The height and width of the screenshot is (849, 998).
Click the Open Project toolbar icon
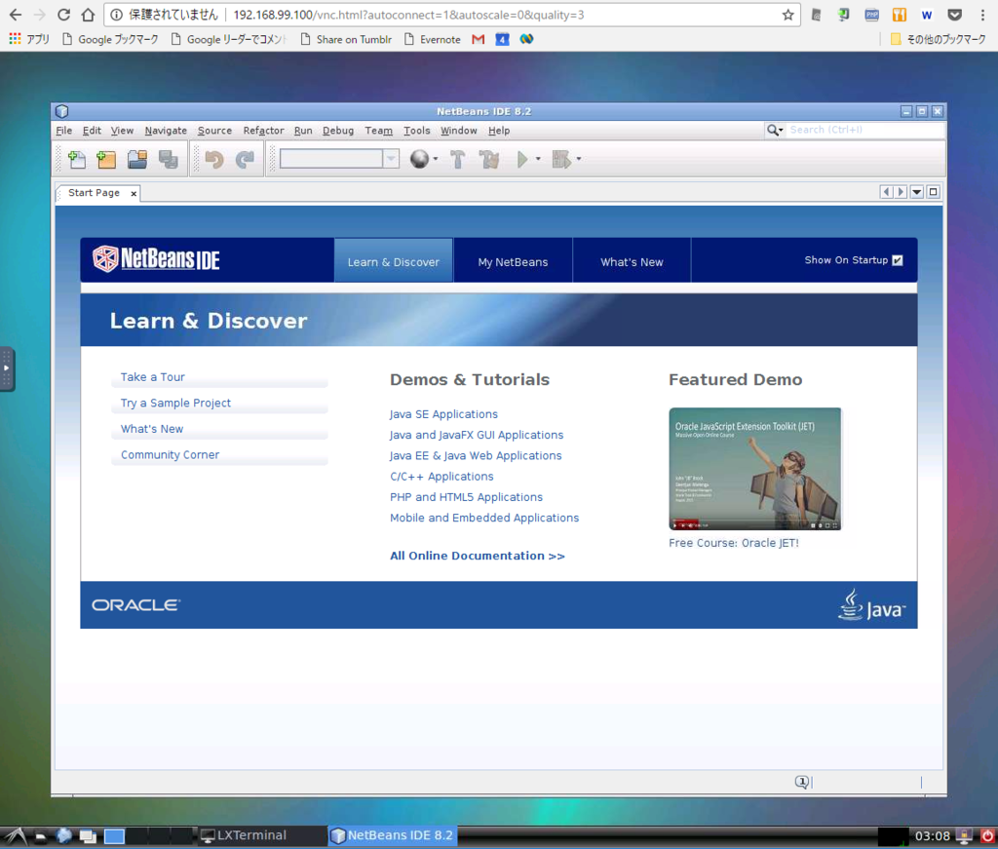136,159
